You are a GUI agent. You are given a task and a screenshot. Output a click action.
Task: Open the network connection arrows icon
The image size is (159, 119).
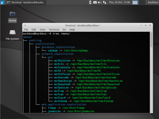(x=104, y=2)
